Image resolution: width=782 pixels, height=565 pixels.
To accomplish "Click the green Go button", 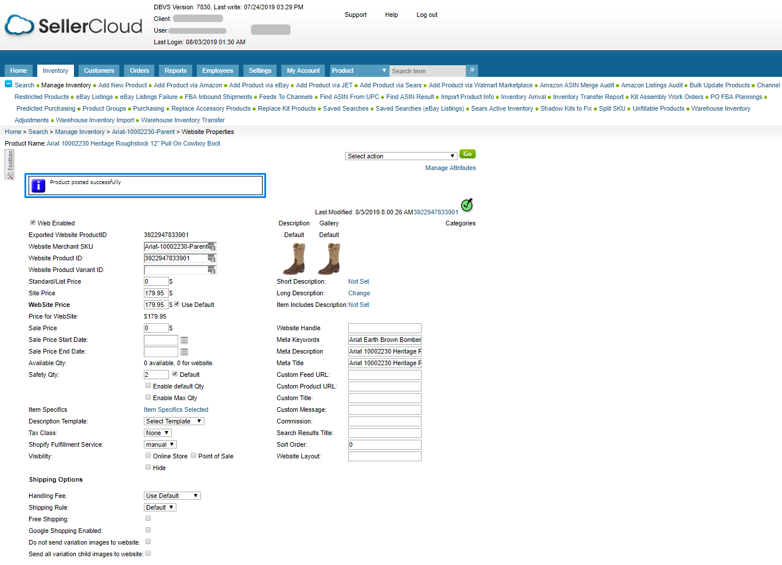I will (x=468, y=154).
